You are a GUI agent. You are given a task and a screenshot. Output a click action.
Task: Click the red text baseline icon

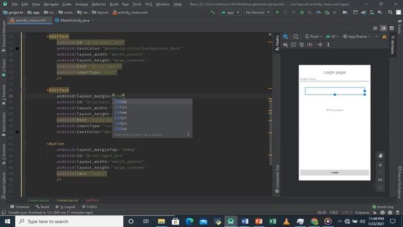pyautogui.click(x=310, y=45)
